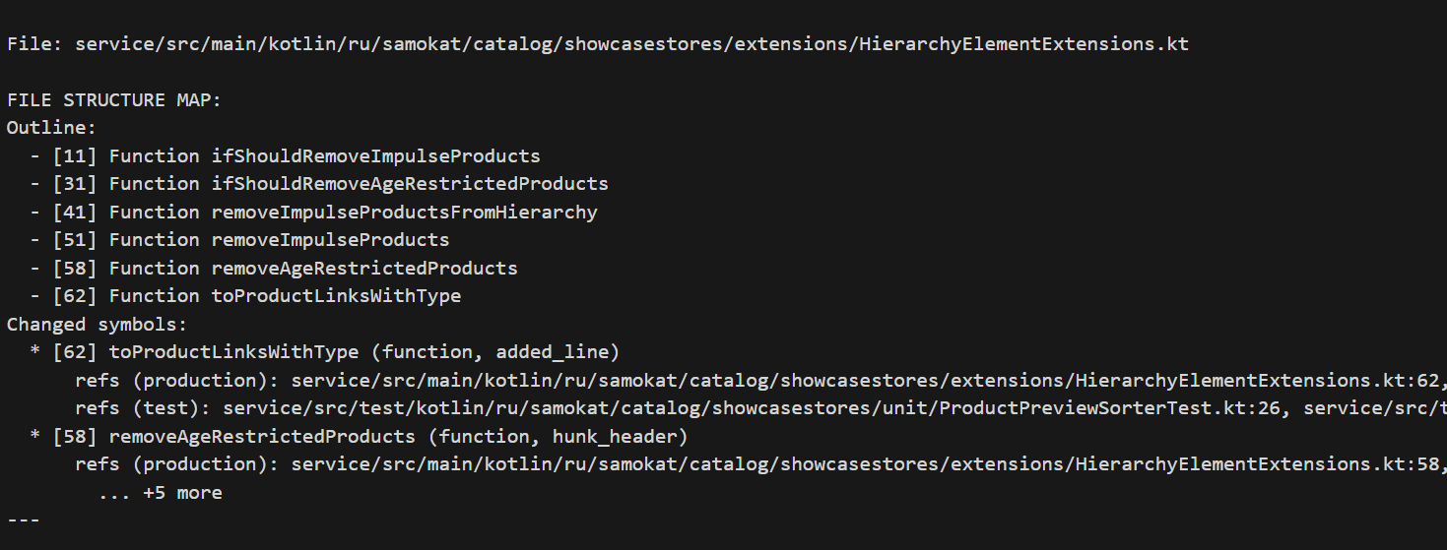The image size is (1447, 550).
Task: Open test ref ProductPreviewSorterTest.kt:26
Action: pyautogui.click(x=756, y=407)
